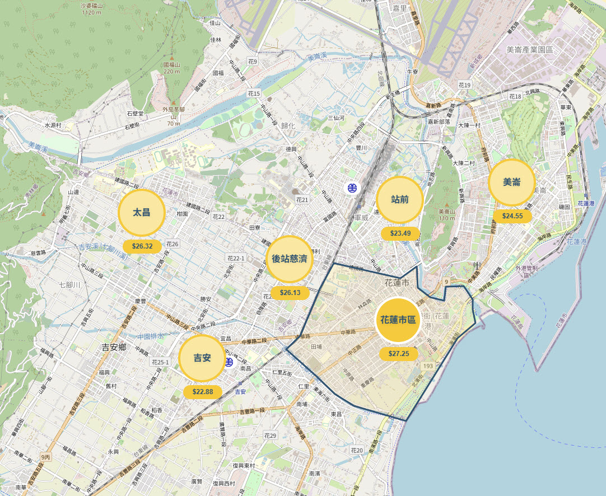Click the $26.32 price label
The height and width of the screenshot is (496, 606).
click(142, 246)
